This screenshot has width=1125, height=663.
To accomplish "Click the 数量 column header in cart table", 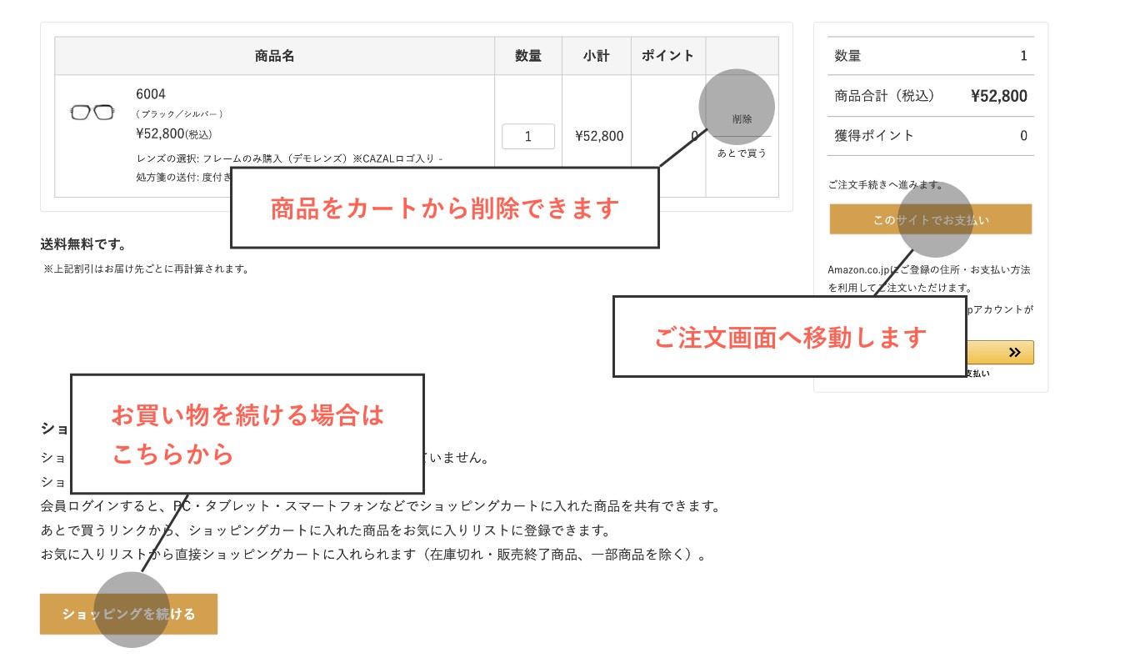I will pyautogui.click(x=528, y=56).
